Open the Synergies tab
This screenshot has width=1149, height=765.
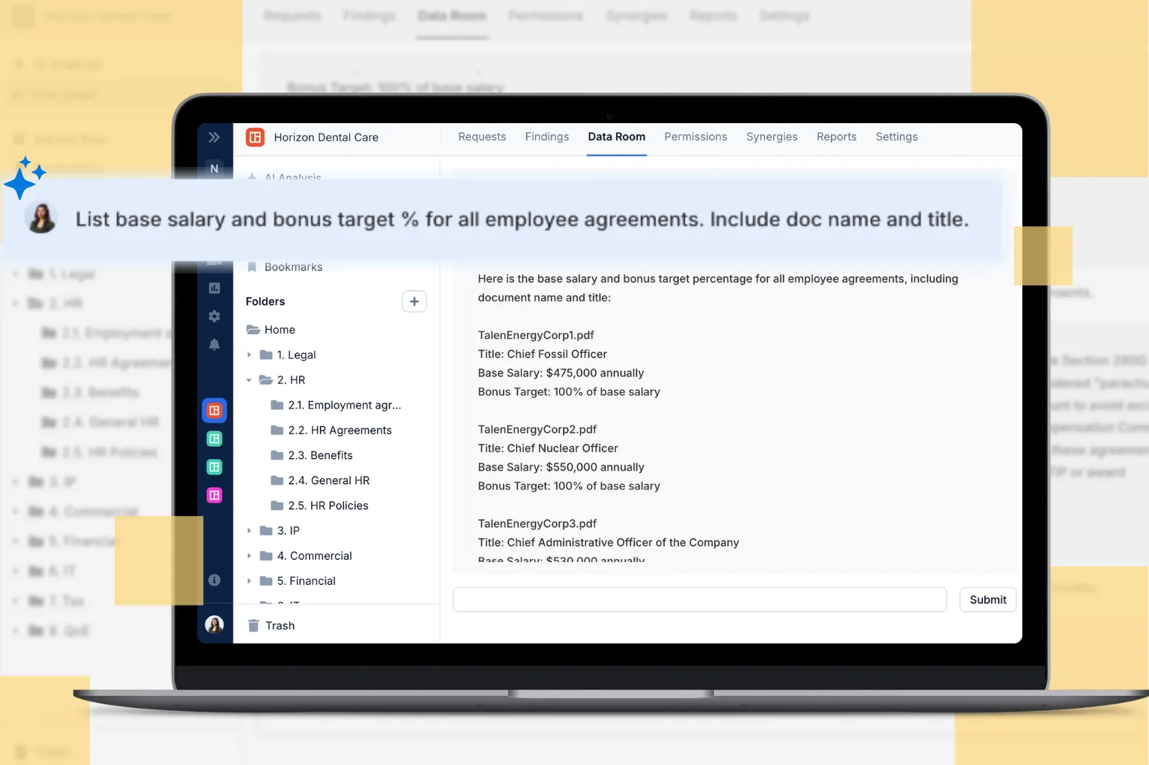[772, 137]
